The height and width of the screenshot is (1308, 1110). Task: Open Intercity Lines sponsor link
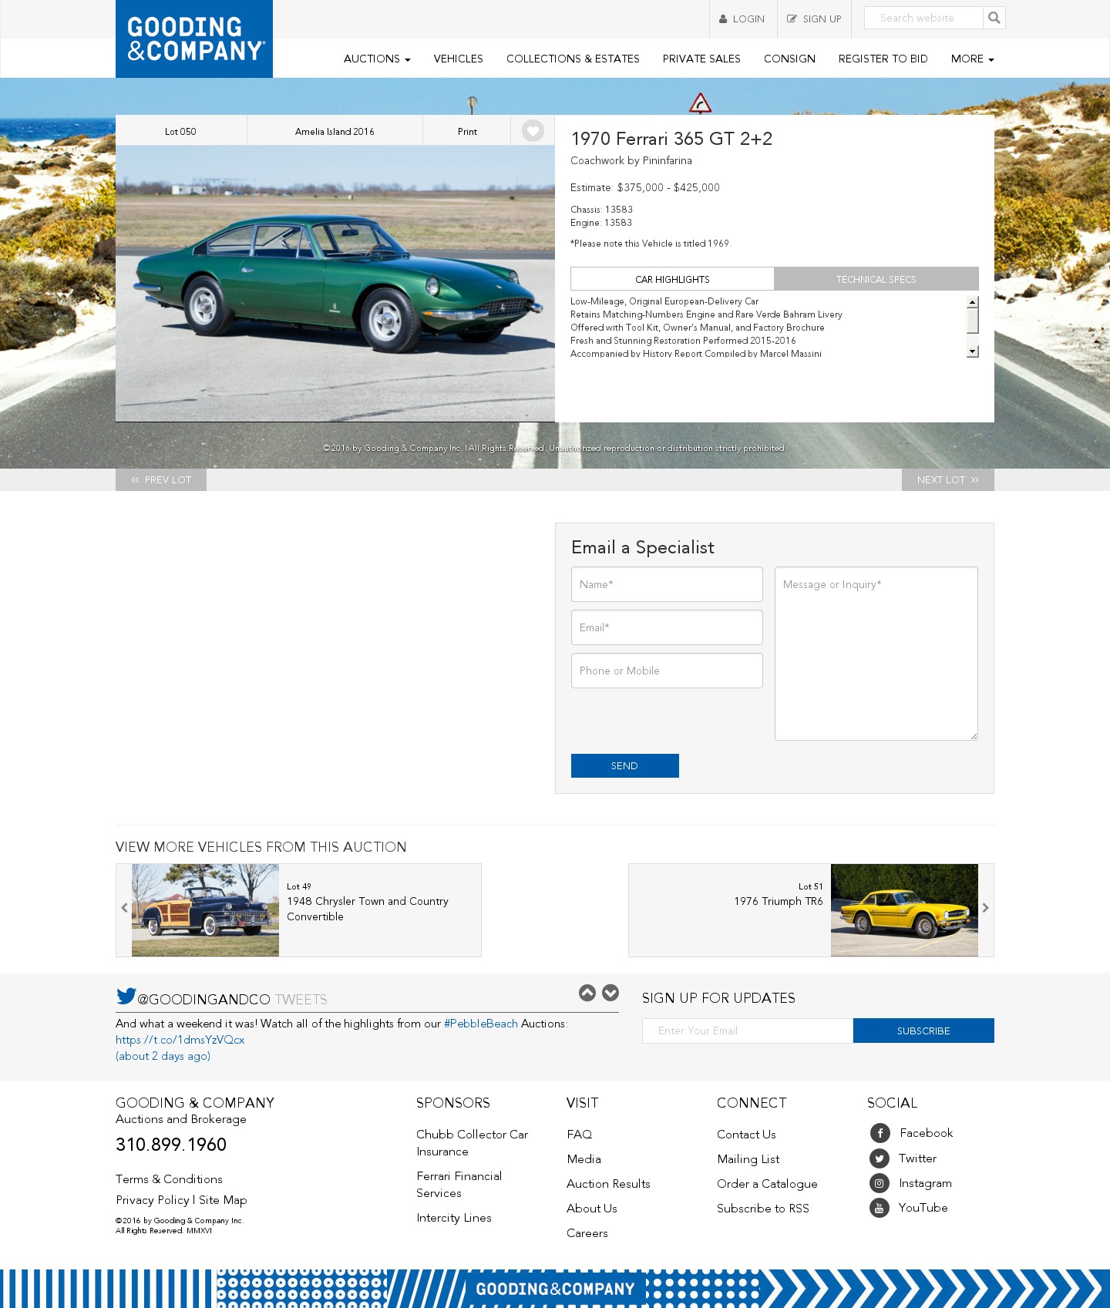click(454, 1218)
